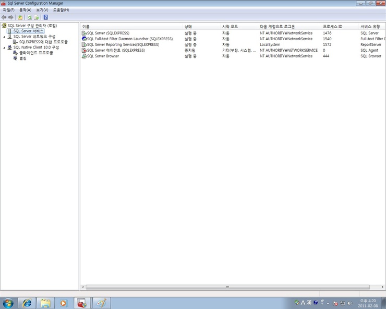386x309 pixels.
Task: Click the Back arrow toolbar icon
Action: 4,17
